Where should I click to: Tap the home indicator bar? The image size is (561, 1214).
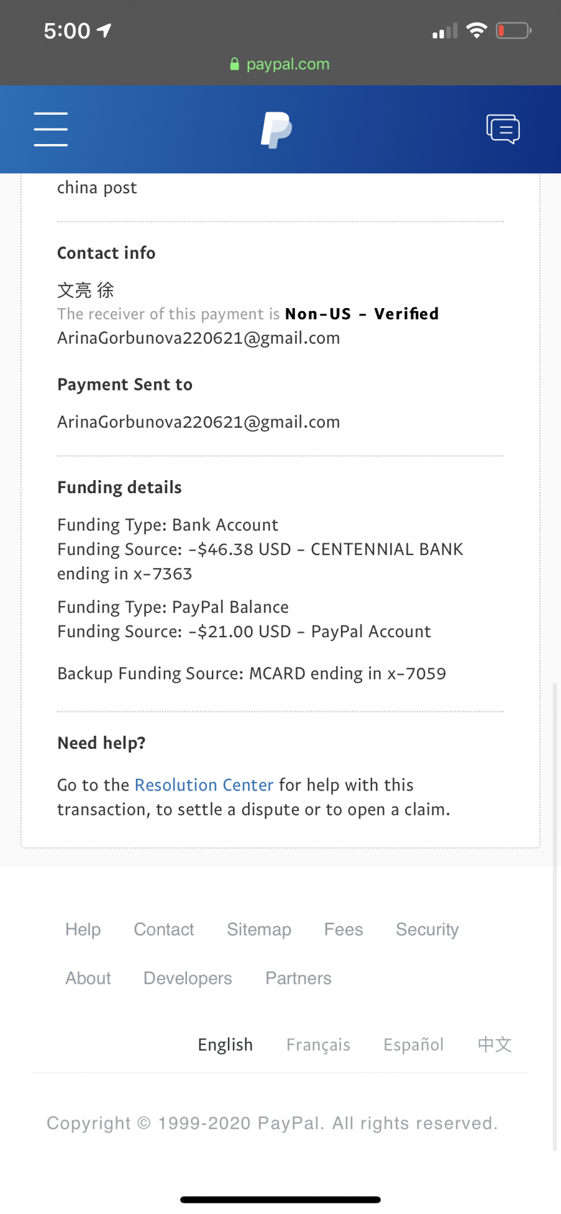(280, 1199)
